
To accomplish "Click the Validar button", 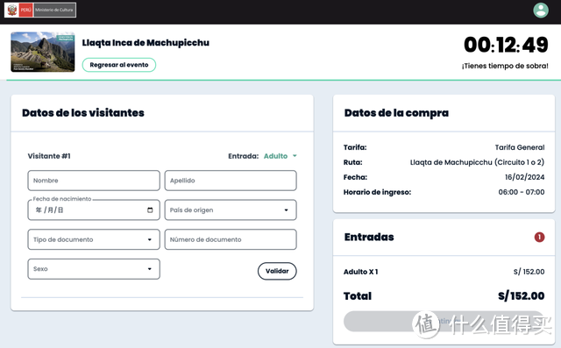I will point(277,271).
